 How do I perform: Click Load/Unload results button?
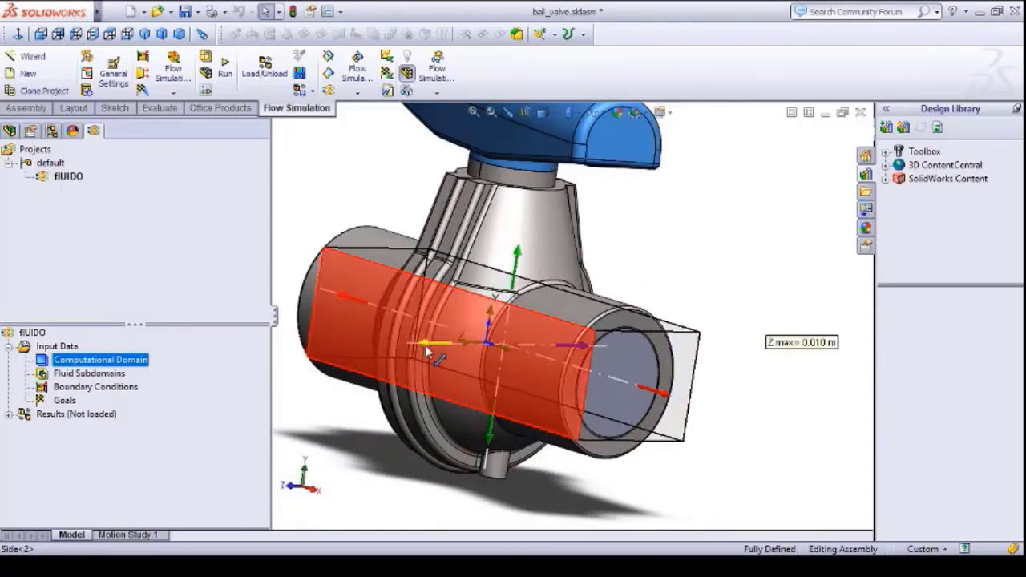265,67
